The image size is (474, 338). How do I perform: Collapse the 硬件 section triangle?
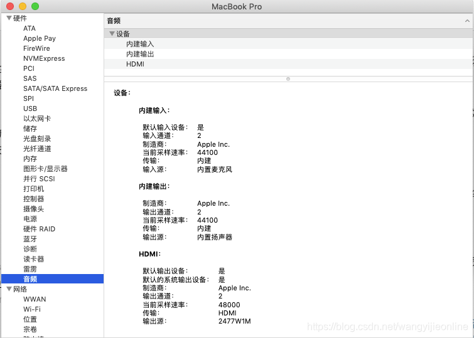pos(9,18)
